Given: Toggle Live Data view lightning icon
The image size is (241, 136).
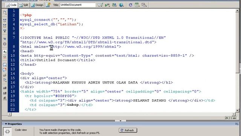Looking at the screenshot, I should point(48,5).
